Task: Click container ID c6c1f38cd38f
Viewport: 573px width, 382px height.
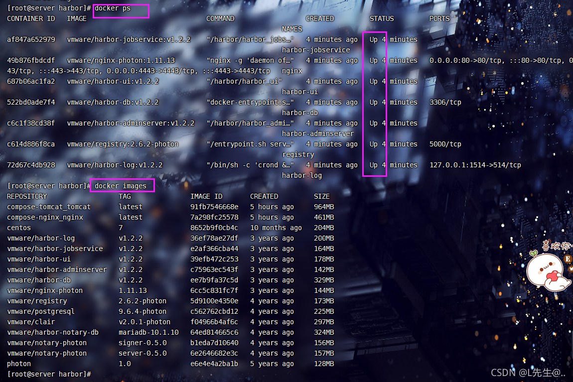Action: pyautogui.click(x=31, y=123)
